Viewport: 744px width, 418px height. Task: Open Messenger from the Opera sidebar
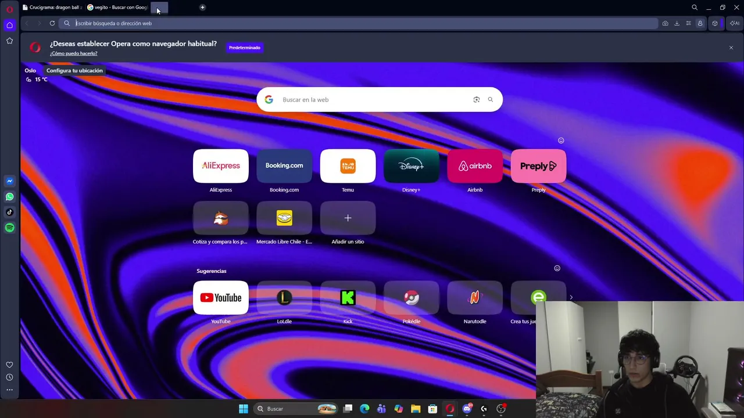click(9, 181)
